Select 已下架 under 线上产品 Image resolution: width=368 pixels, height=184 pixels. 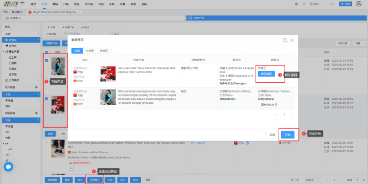[13, 74]
